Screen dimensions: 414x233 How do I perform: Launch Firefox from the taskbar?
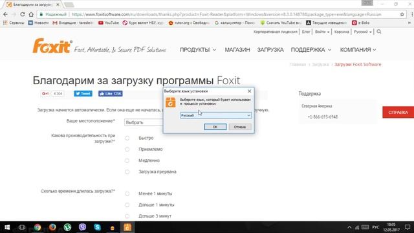pos(52,227)
